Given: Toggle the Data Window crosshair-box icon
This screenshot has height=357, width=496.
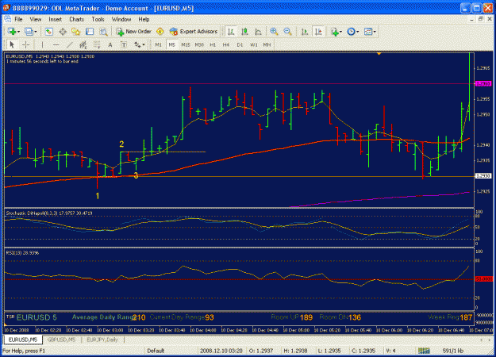Looking at the screenshot, I should point(63,32).
